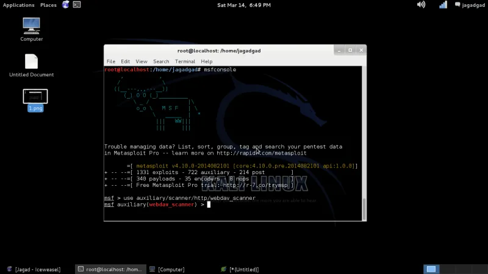Click red 'webdav_scanner' module name in prompt

click(171, 205)
